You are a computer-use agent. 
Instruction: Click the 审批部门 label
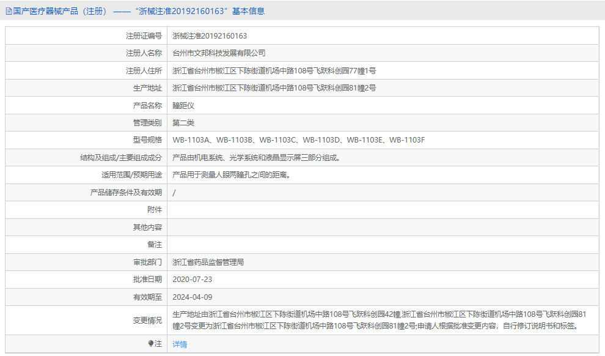[147, 262]
